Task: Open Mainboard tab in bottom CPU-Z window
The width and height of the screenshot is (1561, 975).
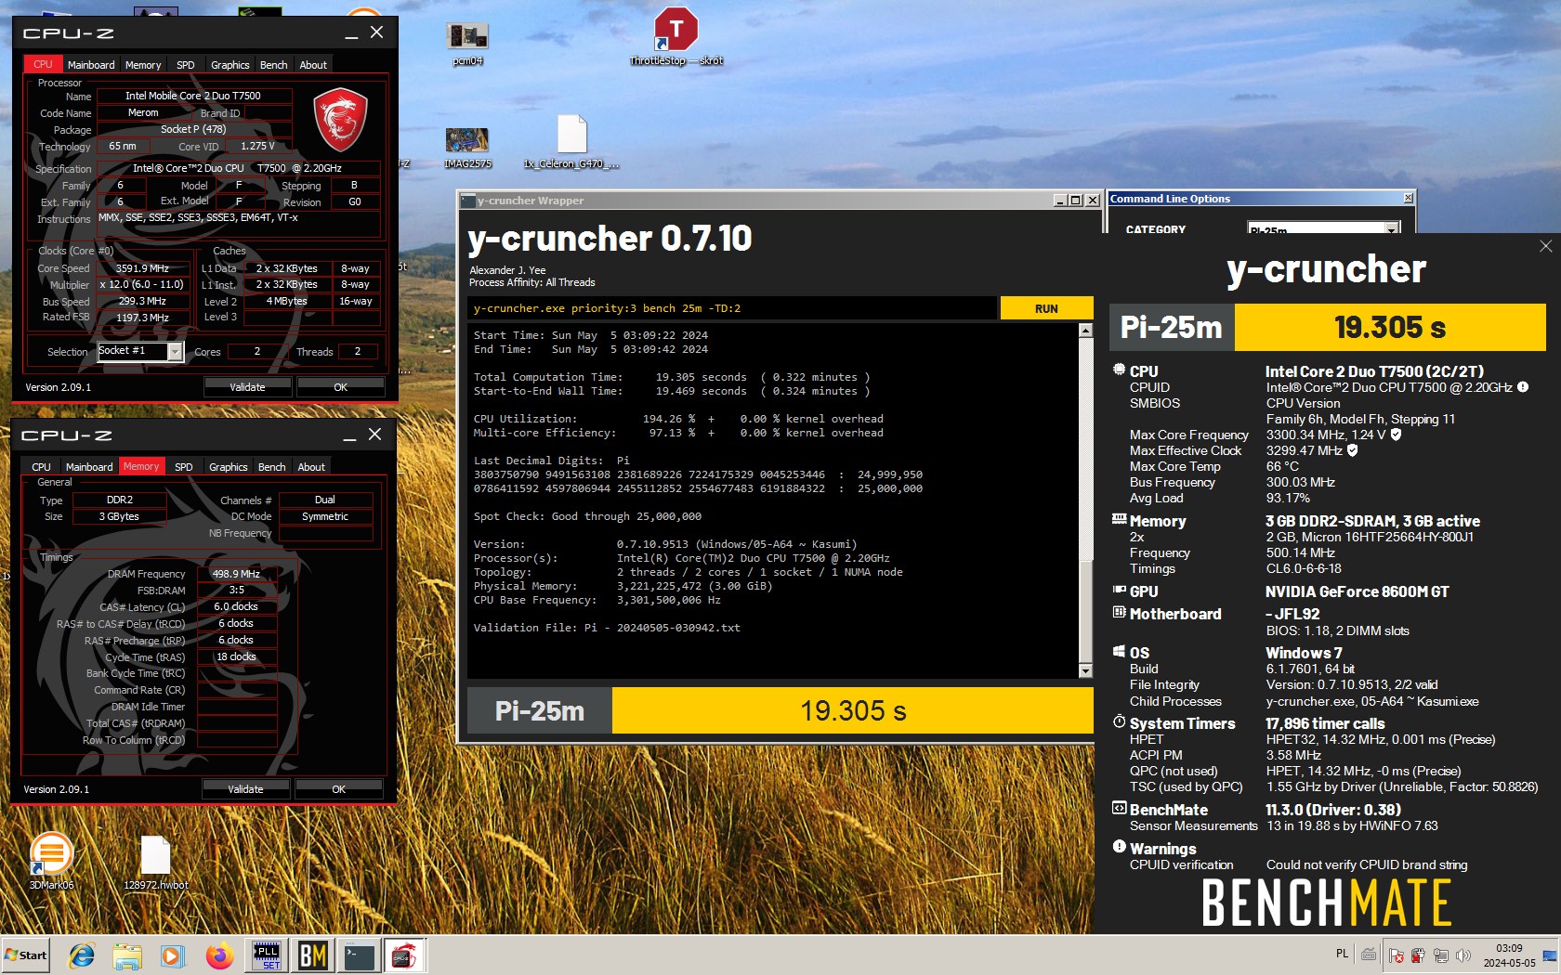Action: coord(89,467)
